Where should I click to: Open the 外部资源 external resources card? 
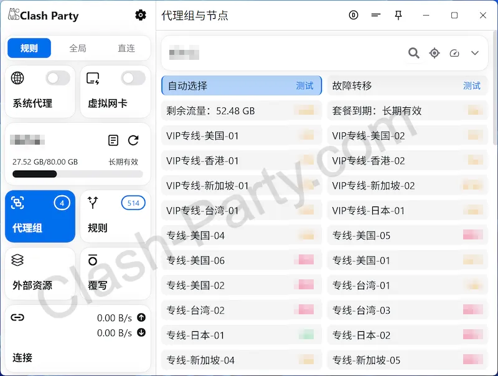pyautogui.click(x=40, y=273)
